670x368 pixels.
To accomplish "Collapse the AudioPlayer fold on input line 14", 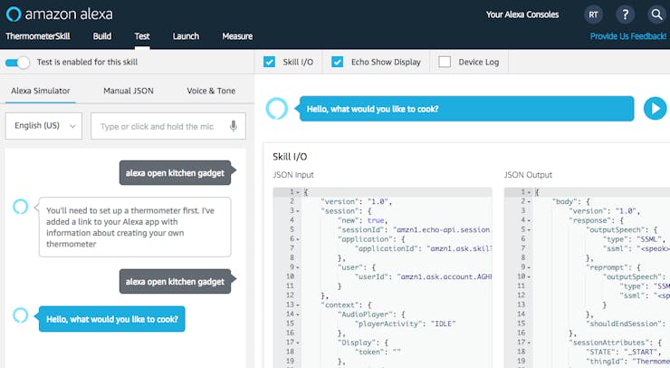I will click(x=298, y=315).
